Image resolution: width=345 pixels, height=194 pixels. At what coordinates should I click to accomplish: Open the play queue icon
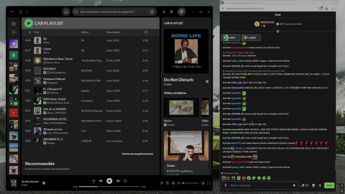(x=167, y=183)
